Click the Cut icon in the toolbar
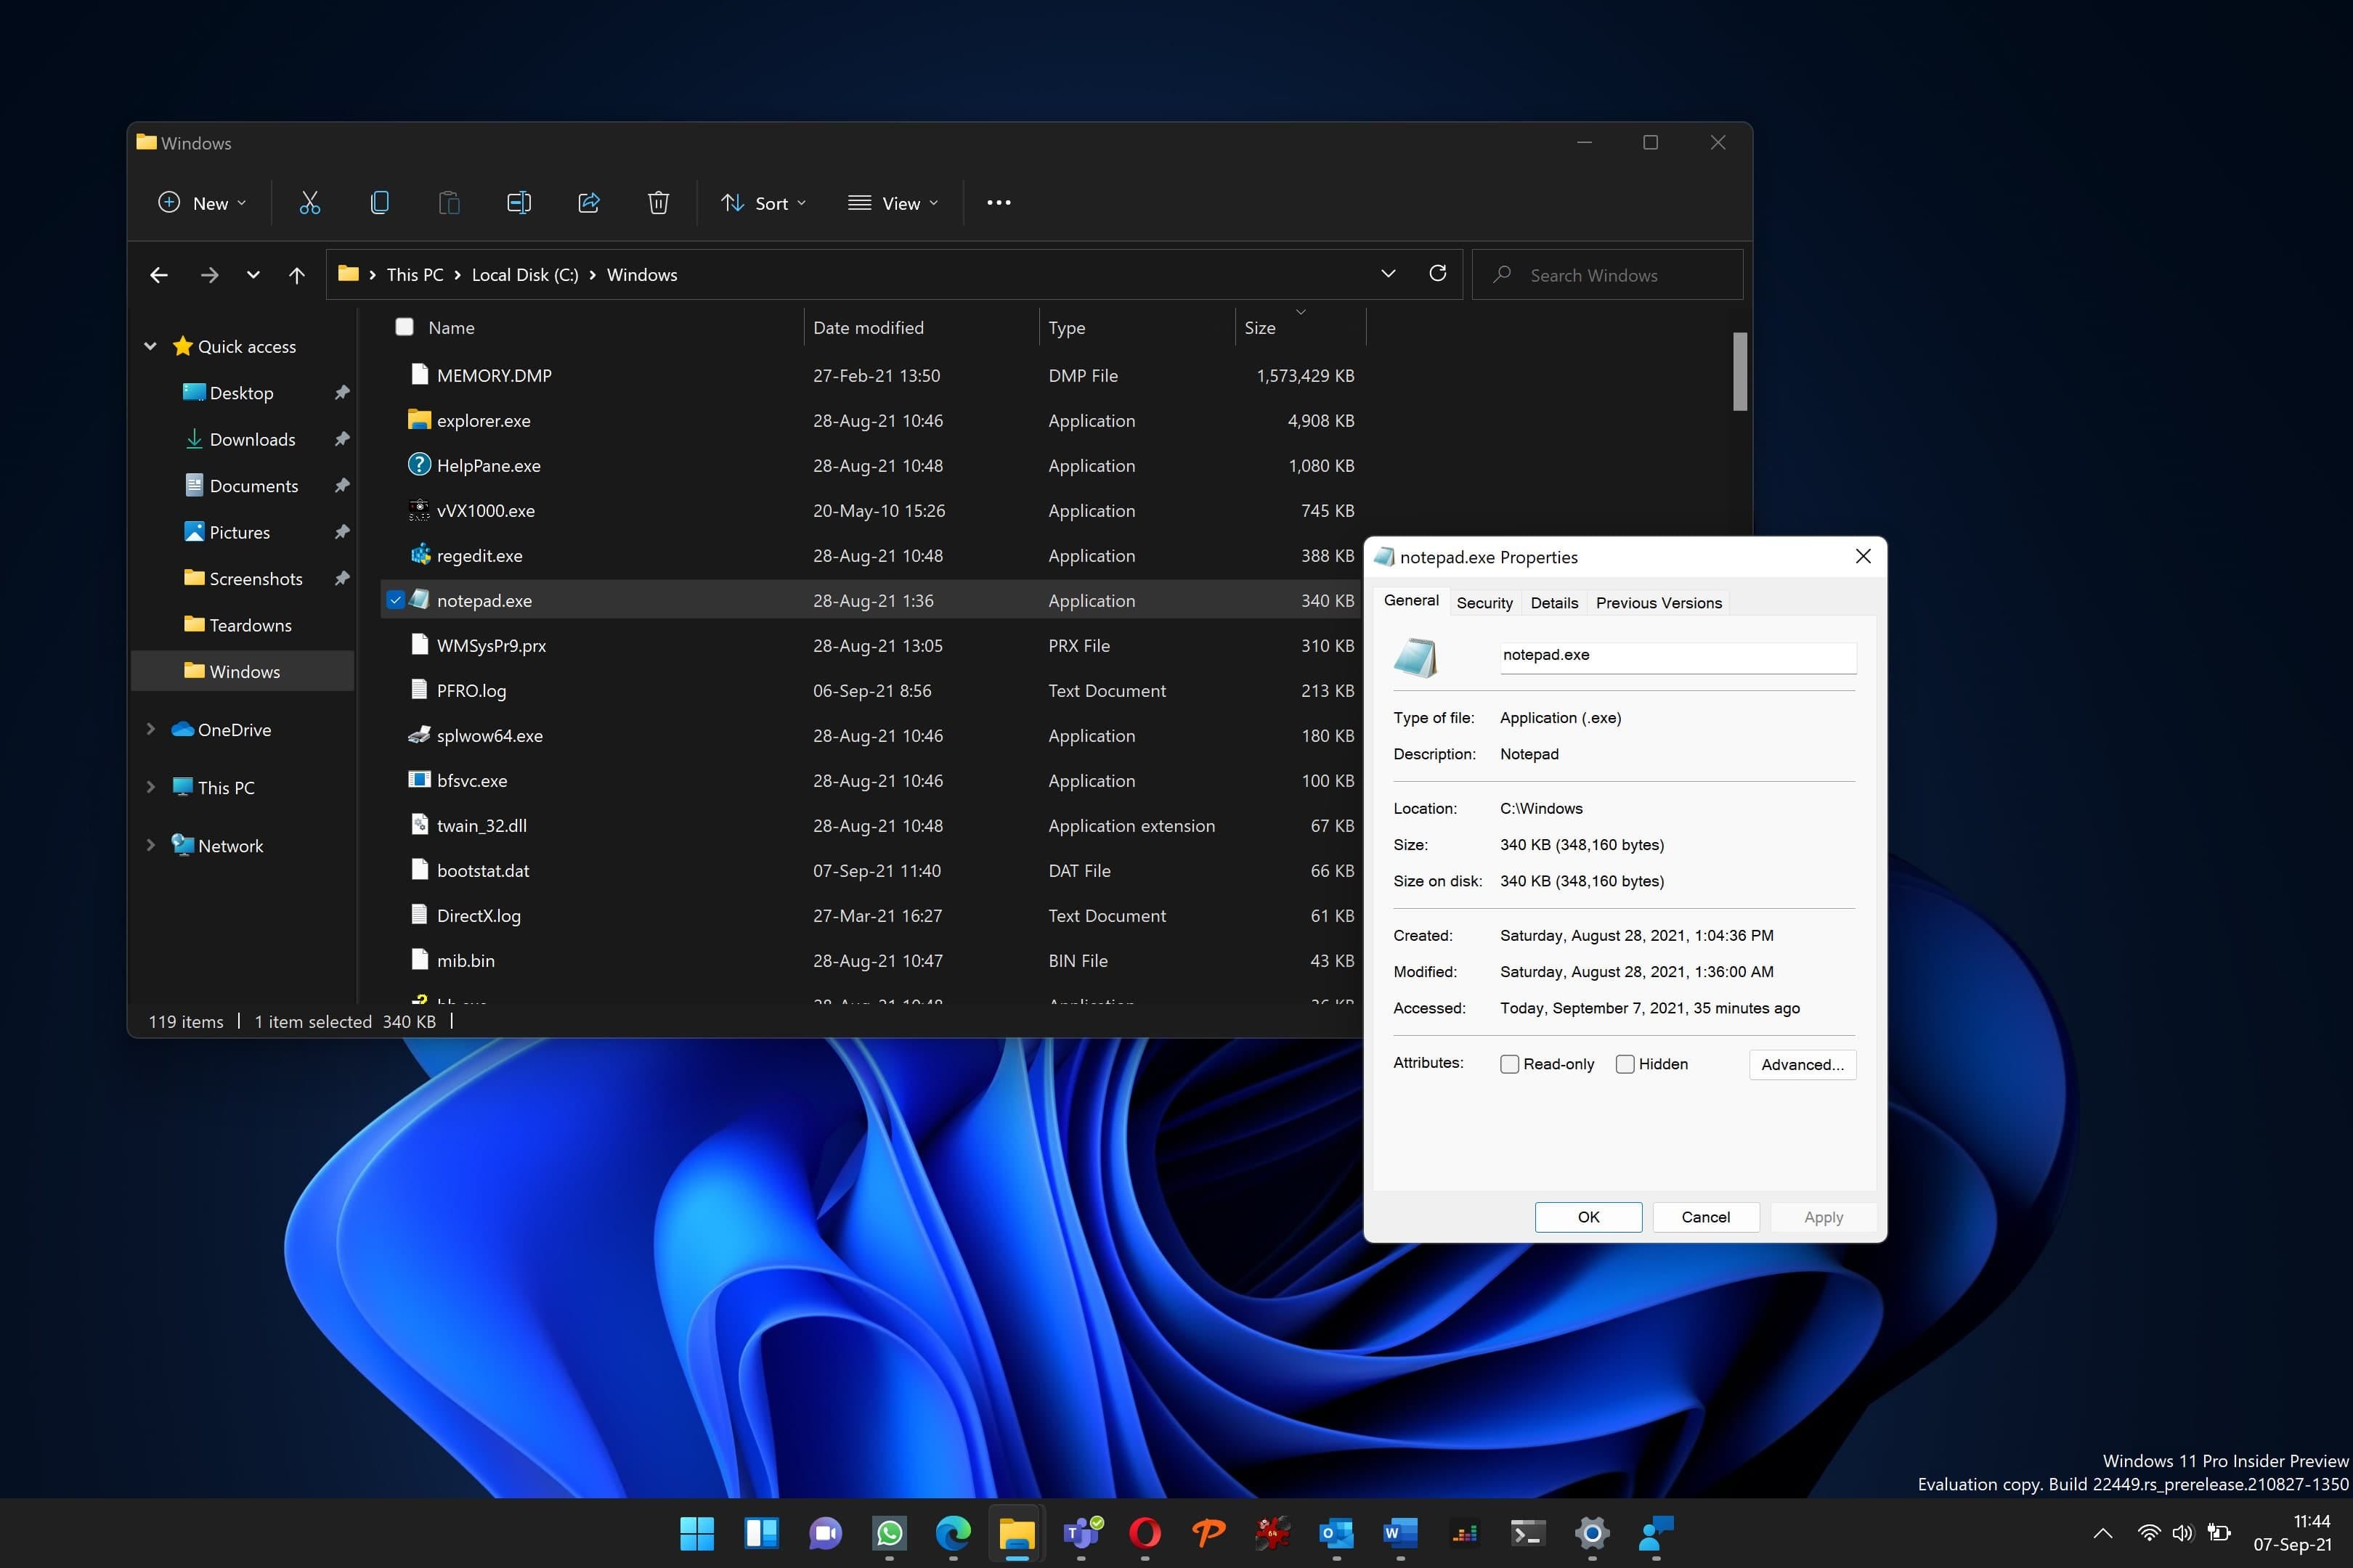The image size is (2353, 1568). point(309,203)
